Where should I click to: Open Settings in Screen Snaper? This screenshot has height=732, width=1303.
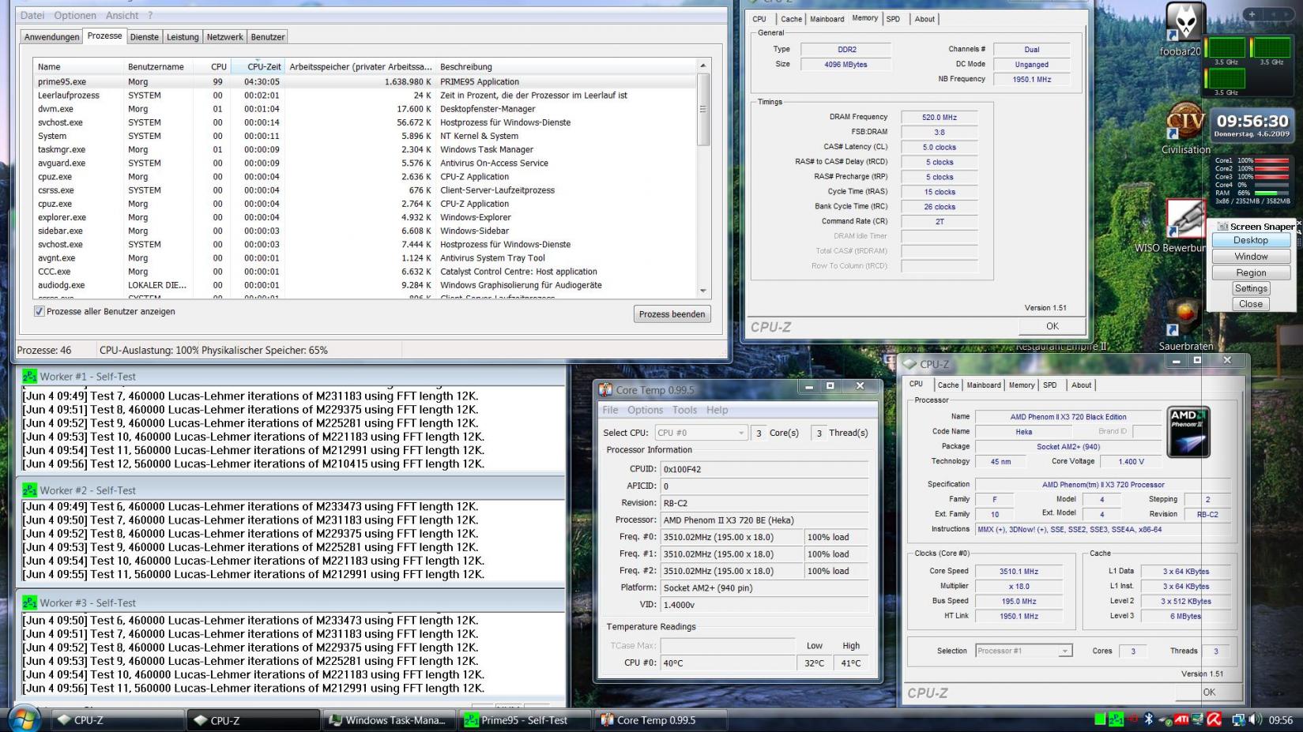pos(1251,288)
